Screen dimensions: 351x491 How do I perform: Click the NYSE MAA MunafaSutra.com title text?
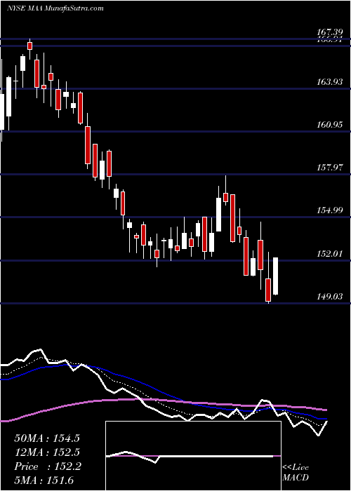(x=55, y=8)
